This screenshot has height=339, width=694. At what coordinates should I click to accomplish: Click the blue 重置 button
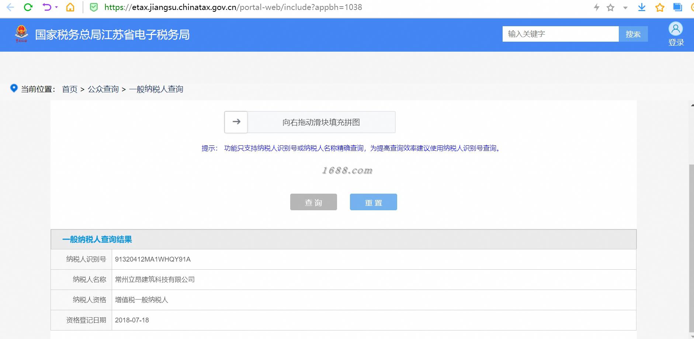pos(374,202)
